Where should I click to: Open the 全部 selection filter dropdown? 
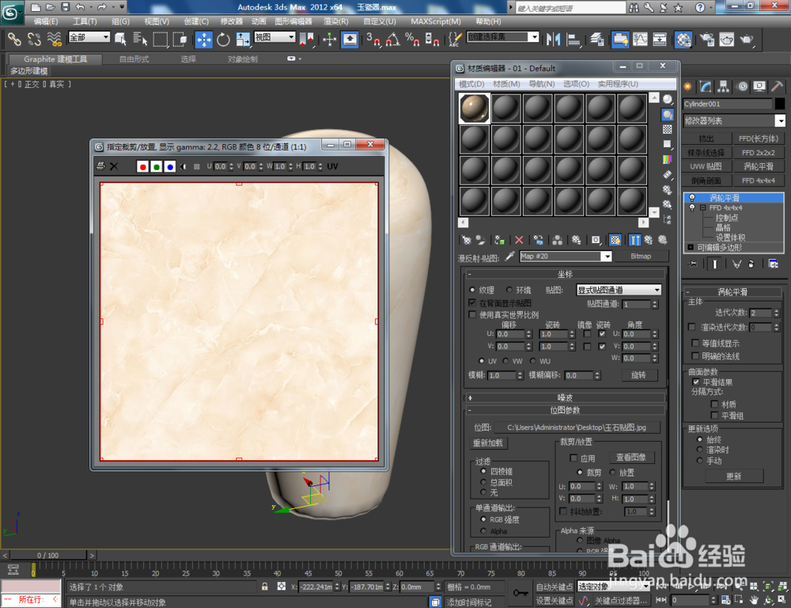[x=89, y=37]
